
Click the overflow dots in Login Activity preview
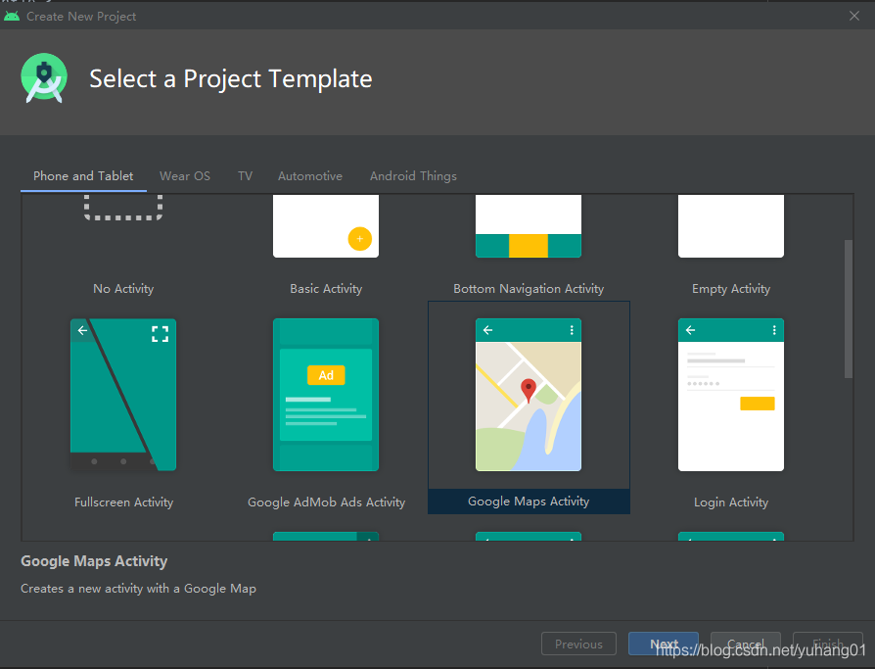point(774,330)
